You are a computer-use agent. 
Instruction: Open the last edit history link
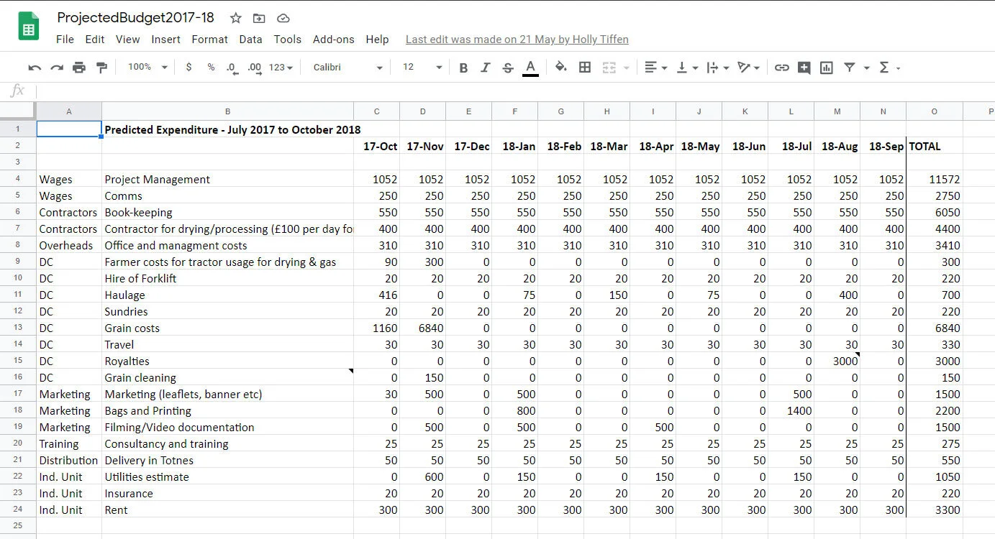click(517, 40)
